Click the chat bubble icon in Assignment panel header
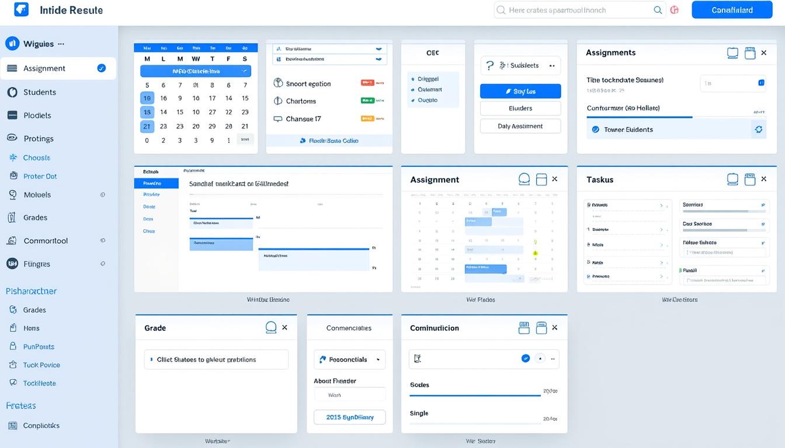 pos(524,179)
